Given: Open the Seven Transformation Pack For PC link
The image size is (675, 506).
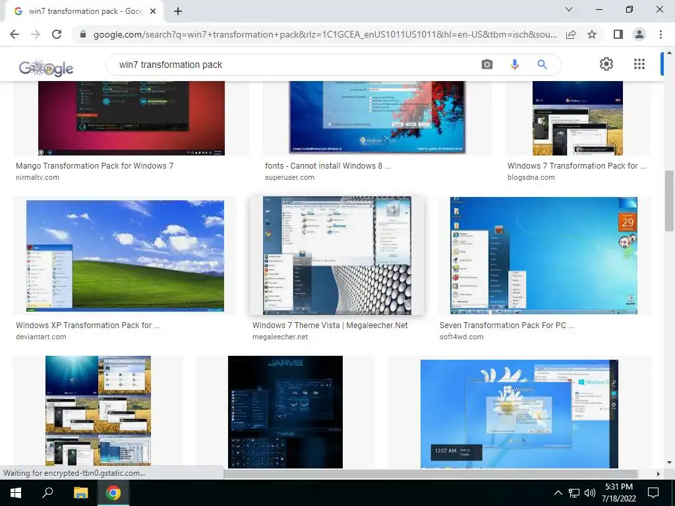Looking at the screenshot, I should point(507,325).
